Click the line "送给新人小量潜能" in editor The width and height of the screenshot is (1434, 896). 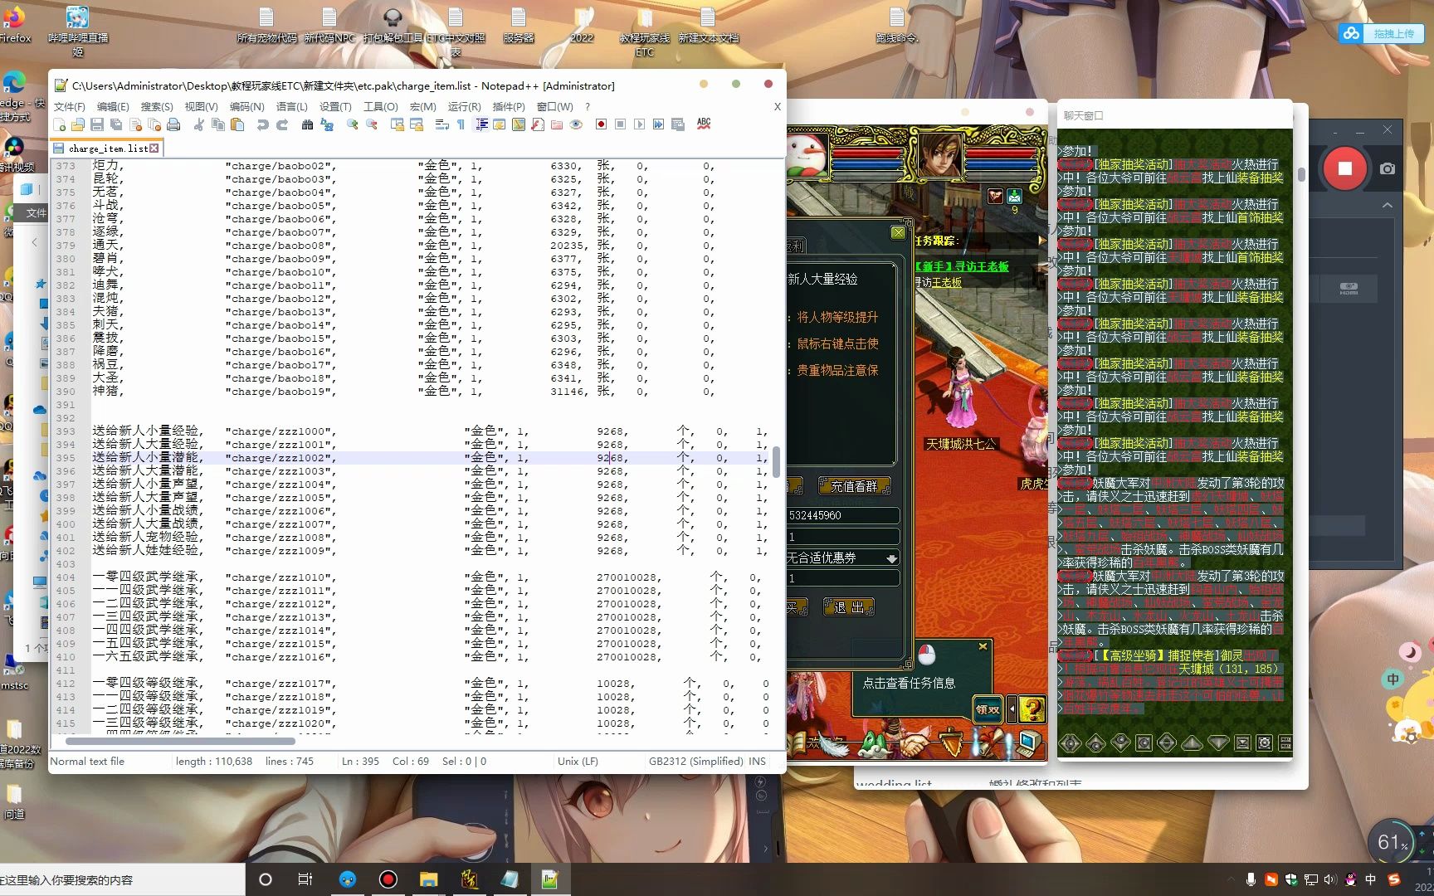(x=144, y=458)
